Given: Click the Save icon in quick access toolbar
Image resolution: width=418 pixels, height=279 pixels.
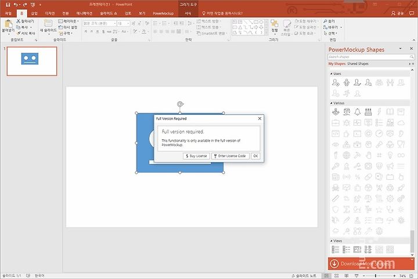Looking at the screenshot, I should coord(8,5).
